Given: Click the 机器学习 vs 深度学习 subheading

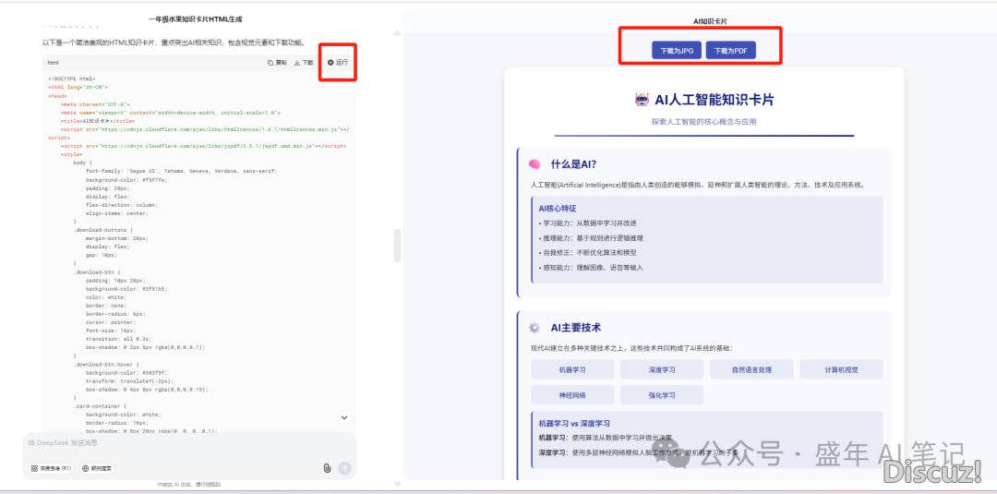Looking at the screenshot, I should pyautogui.click(x=574, y=424).
